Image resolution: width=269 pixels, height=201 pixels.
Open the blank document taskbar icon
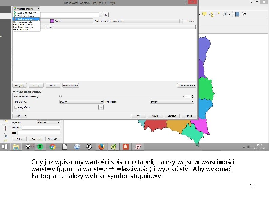tap(65, 147)
